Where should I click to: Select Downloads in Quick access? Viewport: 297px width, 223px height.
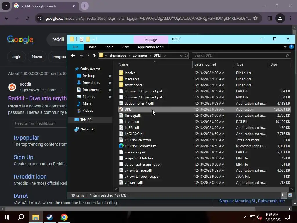click(91, 83)
